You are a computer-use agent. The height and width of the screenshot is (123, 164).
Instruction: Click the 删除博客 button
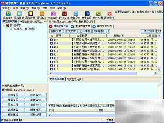point(36,110)
